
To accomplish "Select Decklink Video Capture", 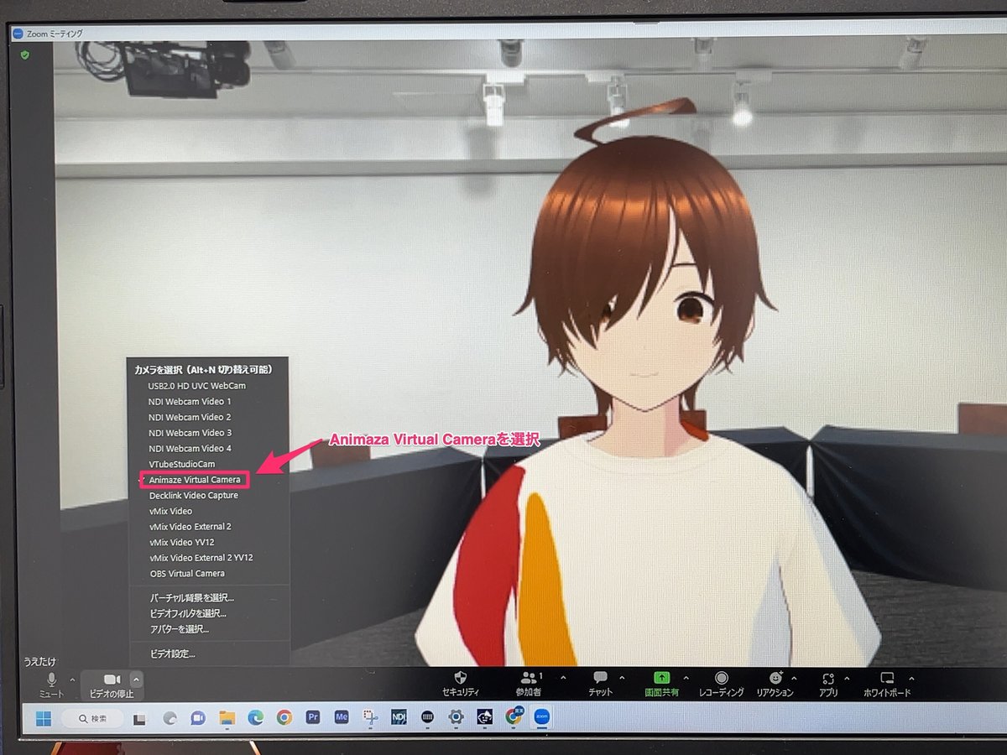I will pos(194,496).
